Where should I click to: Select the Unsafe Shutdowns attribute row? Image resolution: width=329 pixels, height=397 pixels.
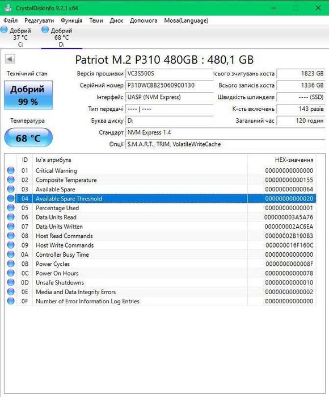click(161, 282)
